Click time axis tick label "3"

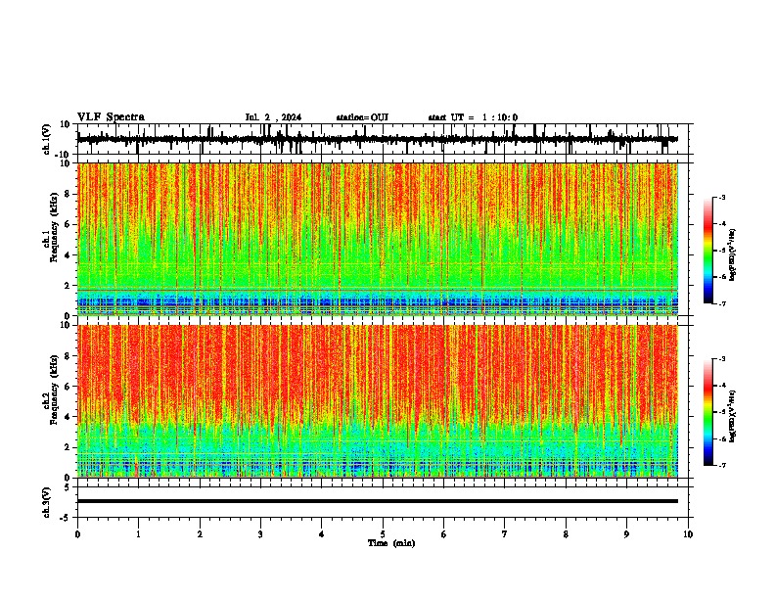tap(260, 534)
